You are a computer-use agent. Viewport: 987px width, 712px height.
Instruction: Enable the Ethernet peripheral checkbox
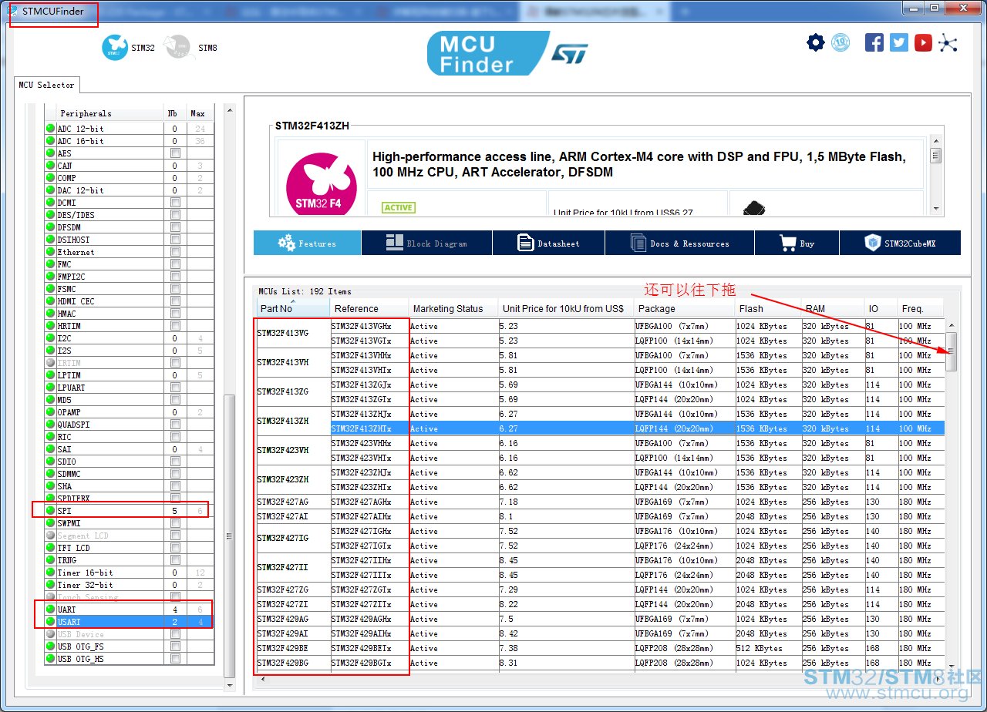point(175,252)
